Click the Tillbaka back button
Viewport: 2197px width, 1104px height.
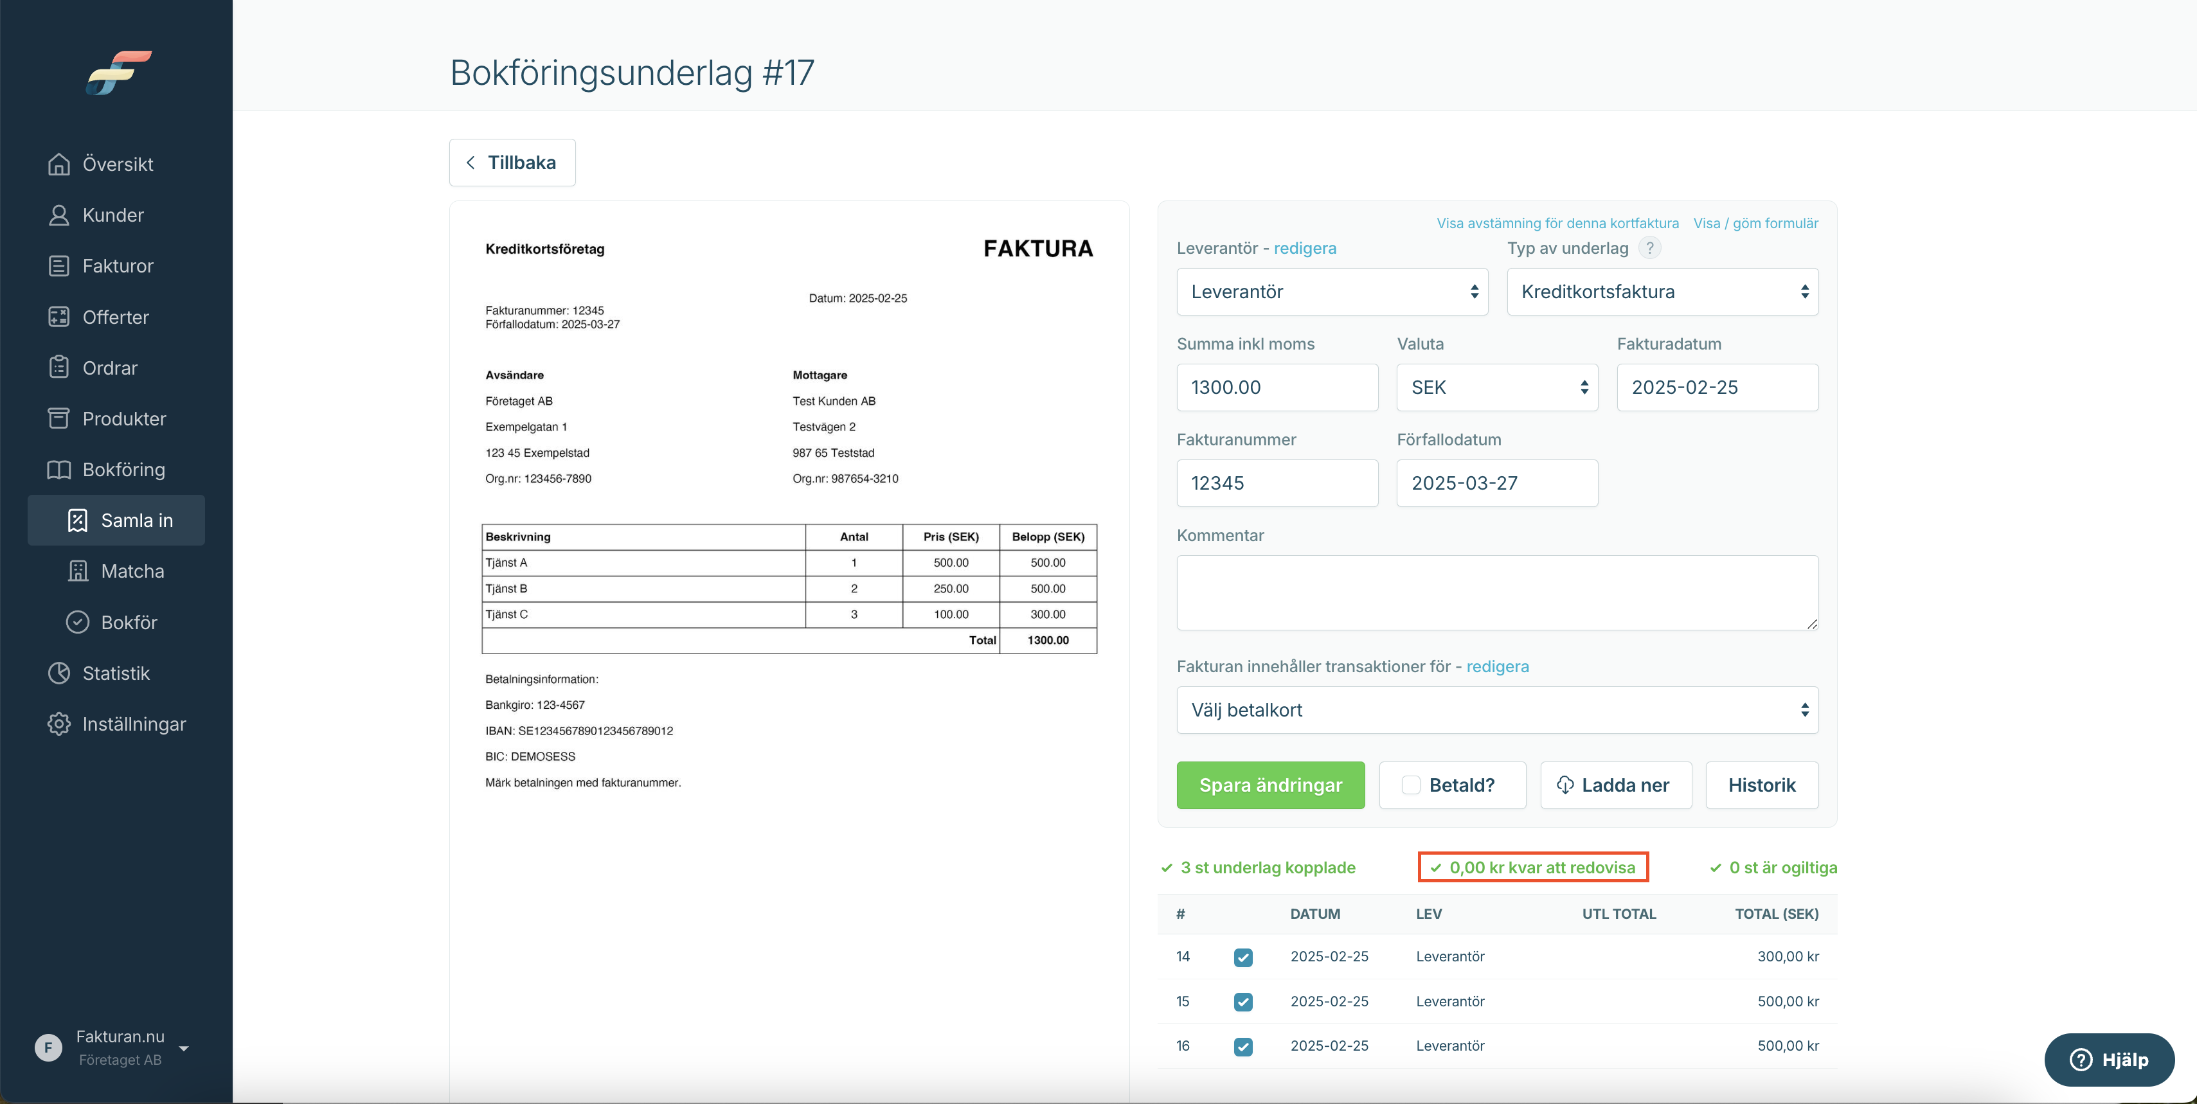tap(512, 163)
